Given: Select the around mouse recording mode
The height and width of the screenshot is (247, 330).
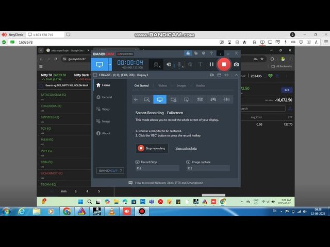Looking at the screenshot, I should (x=187, y=99).
